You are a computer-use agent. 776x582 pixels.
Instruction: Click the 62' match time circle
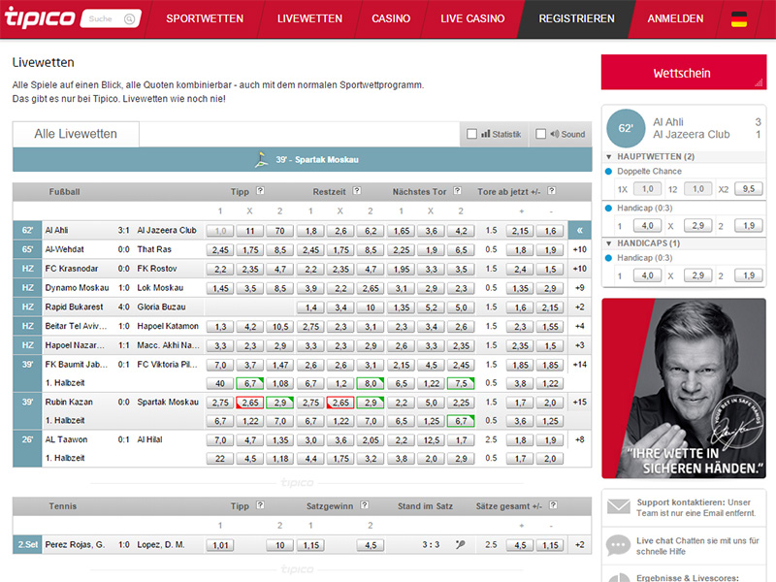[626, 128]
